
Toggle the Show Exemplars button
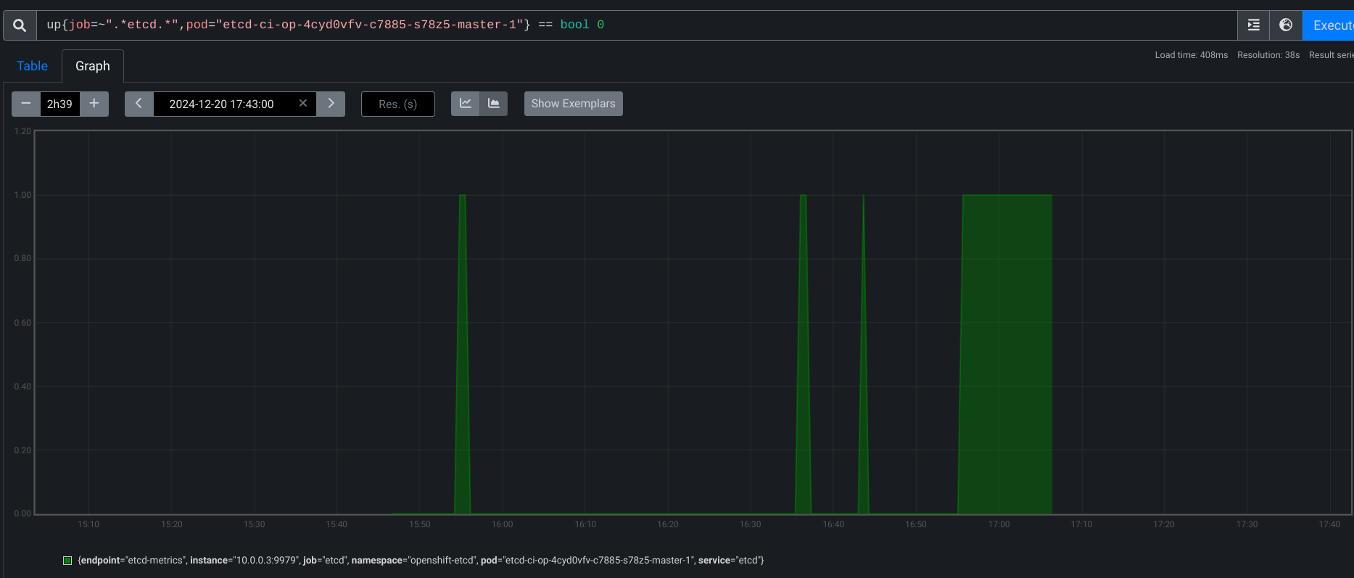click(573, 104)
